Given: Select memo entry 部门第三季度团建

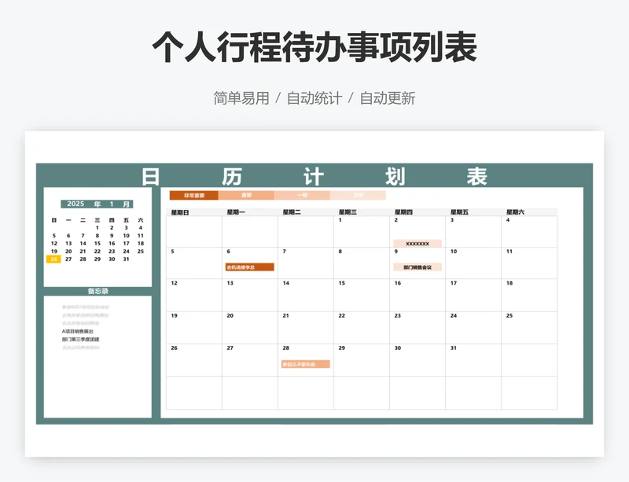Looking at the screenshot, I should [81, 339].
